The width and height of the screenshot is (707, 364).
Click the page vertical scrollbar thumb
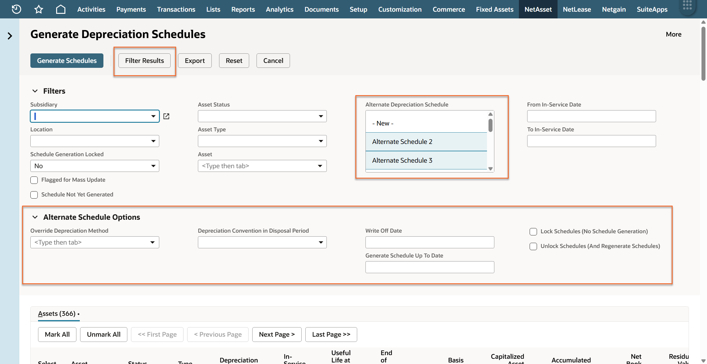click(703, 54)
